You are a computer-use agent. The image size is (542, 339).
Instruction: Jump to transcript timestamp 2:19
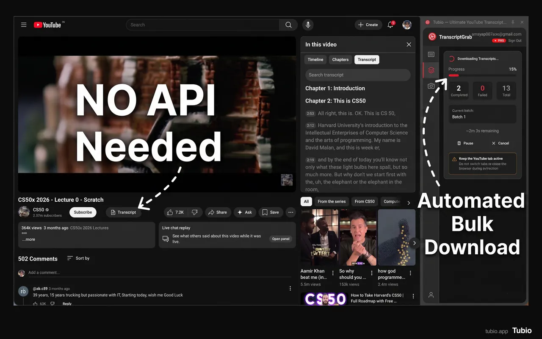click(310, 160)
